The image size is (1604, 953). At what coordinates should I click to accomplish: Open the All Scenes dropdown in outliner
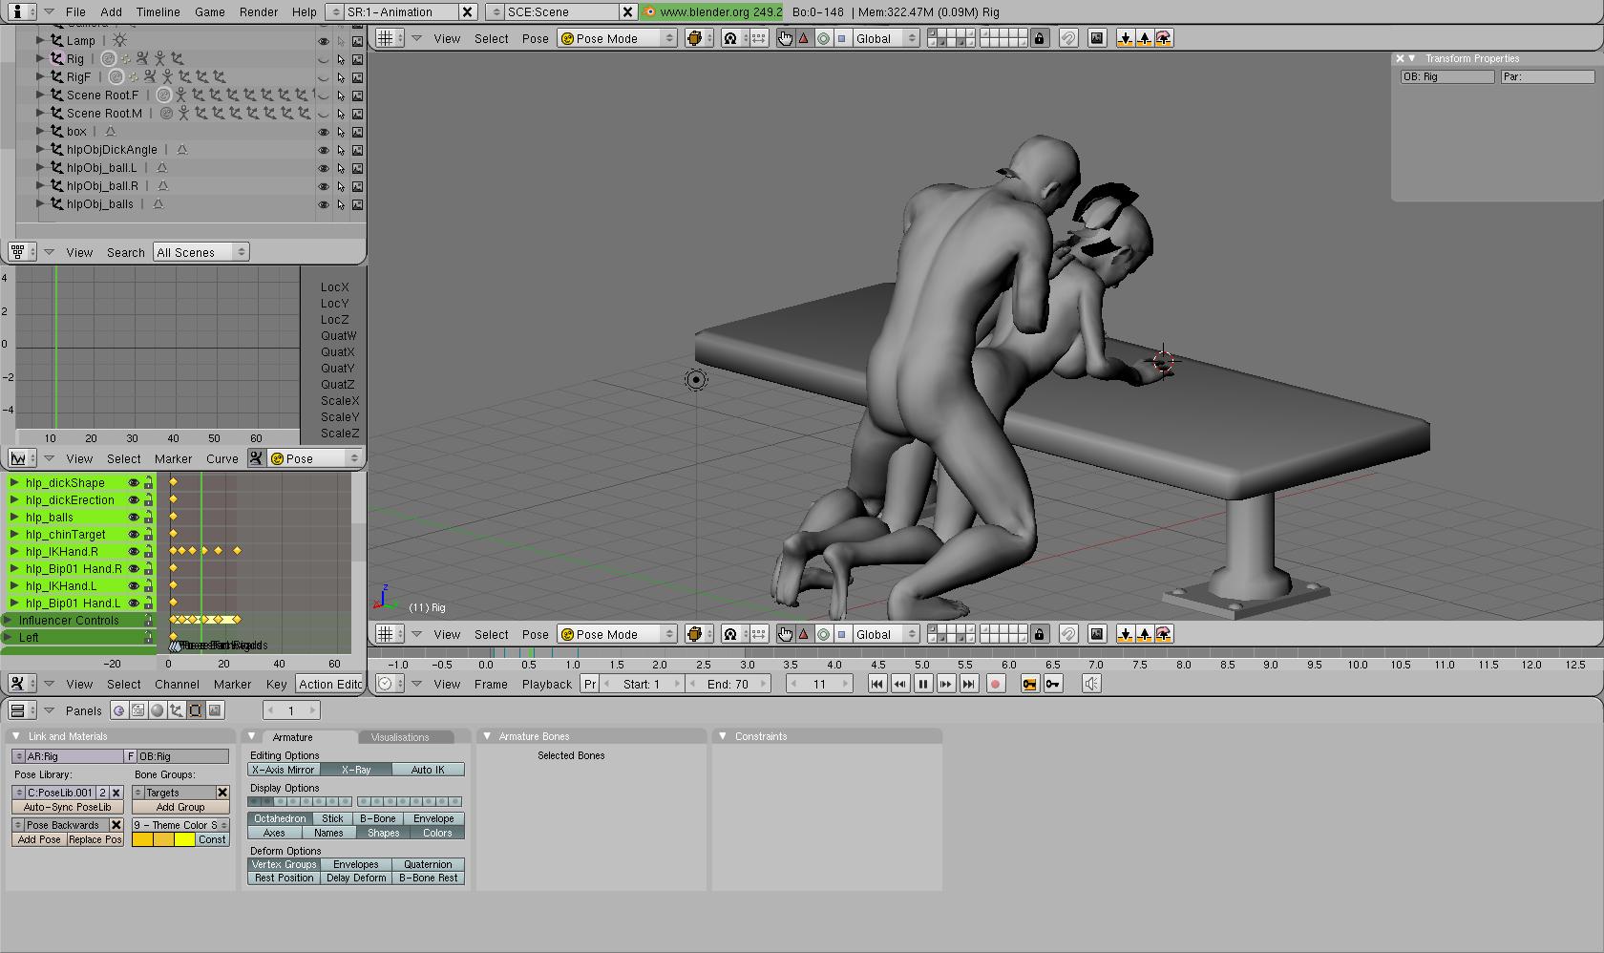coord(200,252)
